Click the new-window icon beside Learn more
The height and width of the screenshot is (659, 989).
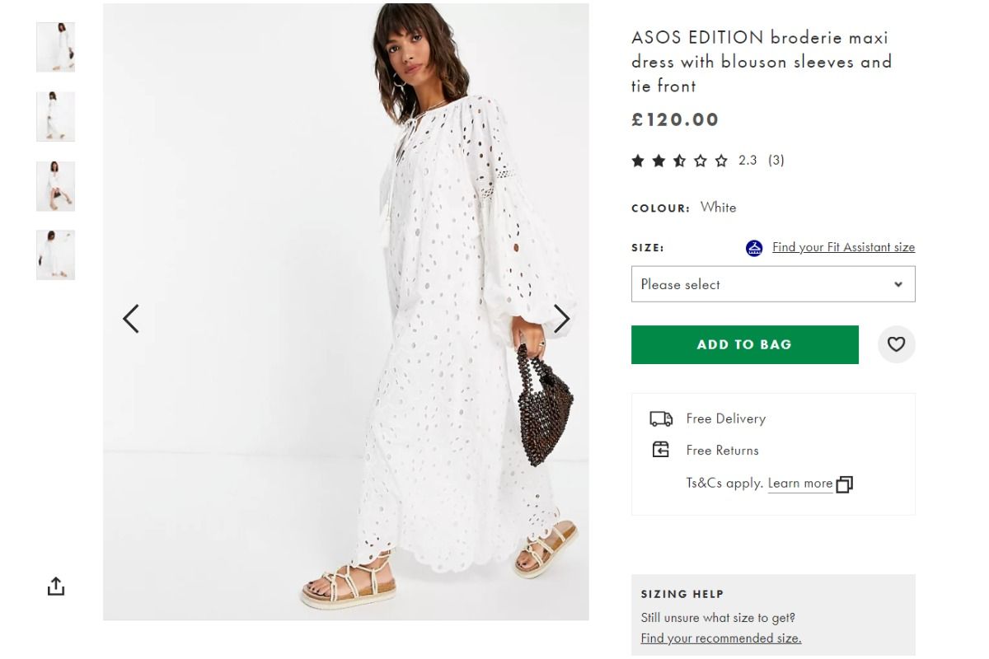[x=844, y=484]
